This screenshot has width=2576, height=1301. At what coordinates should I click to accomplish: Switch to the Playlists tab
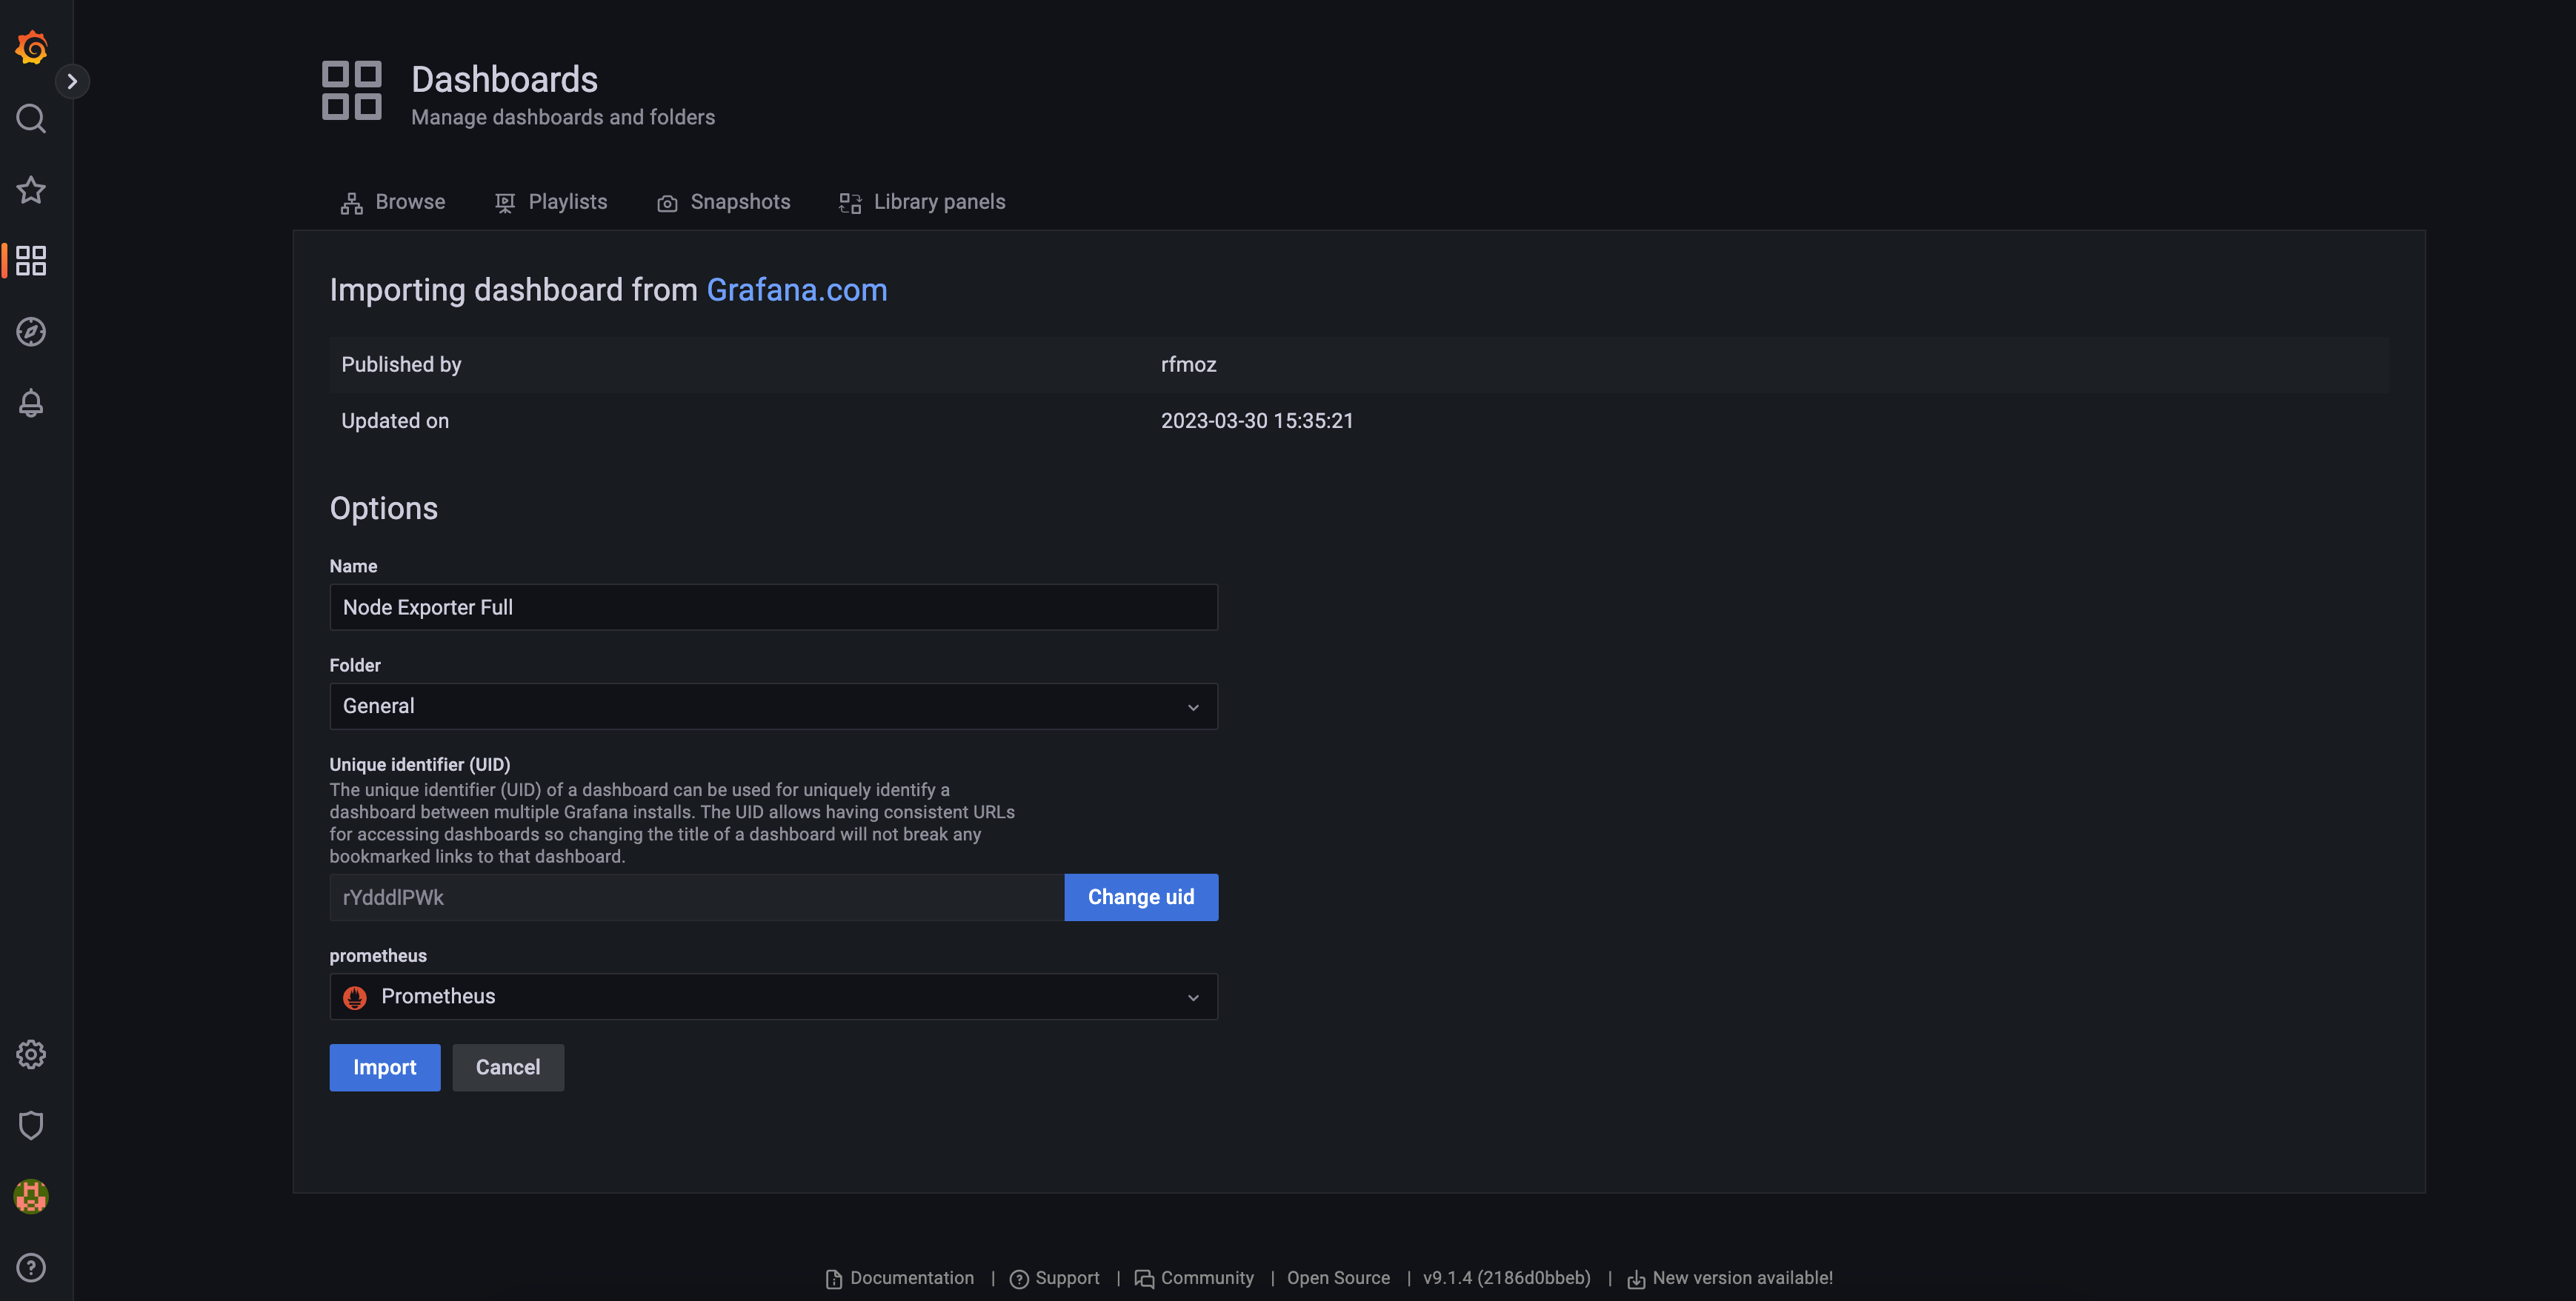pos(551,202)
